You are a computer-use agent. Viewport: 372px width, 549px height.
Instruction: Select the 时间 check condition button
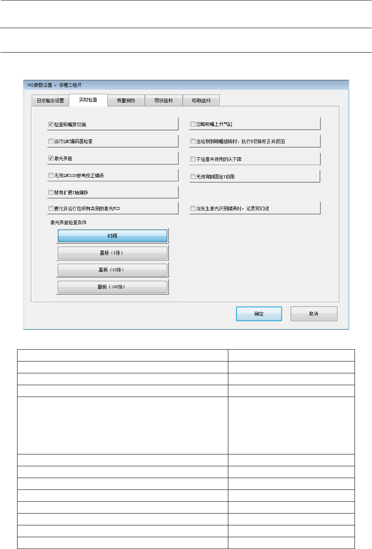112,236
